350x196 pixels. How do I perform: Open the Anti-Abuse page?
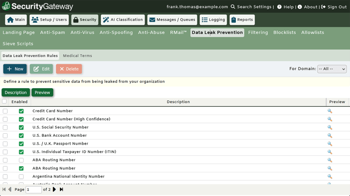[x=151, y=32]
